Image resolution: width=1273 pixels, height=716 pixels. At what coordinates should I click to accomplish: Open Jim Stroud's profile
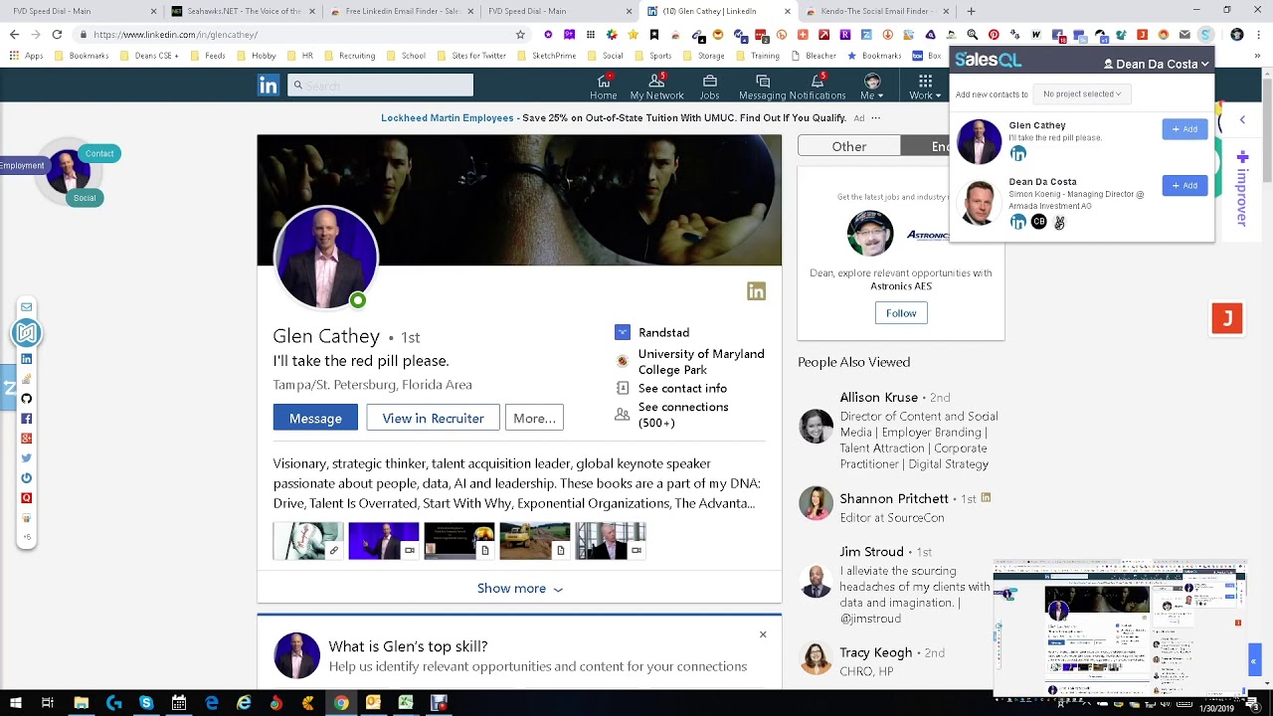pos(871,552)
